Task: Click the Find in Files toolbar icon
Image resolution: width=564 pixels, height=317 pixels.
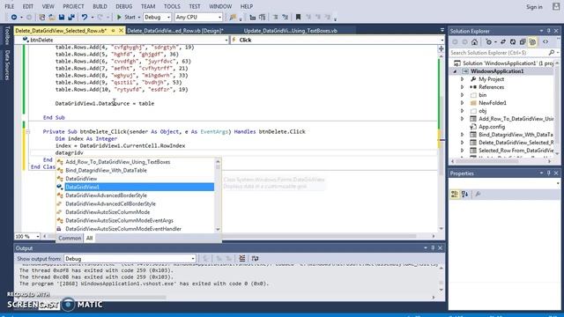Action: pos(233,17)
